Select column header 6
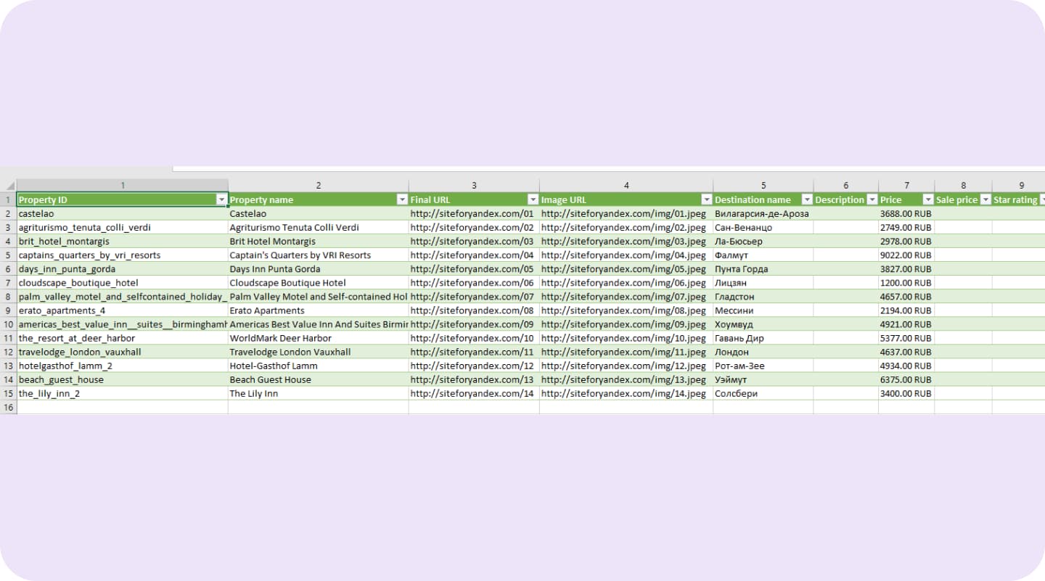This screenshot has width=1045, height=581. tap(845, 186)
